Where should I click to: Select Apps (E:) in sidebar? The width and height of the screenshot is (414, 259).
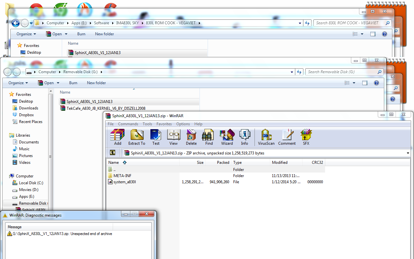click(x=27, y=197)
